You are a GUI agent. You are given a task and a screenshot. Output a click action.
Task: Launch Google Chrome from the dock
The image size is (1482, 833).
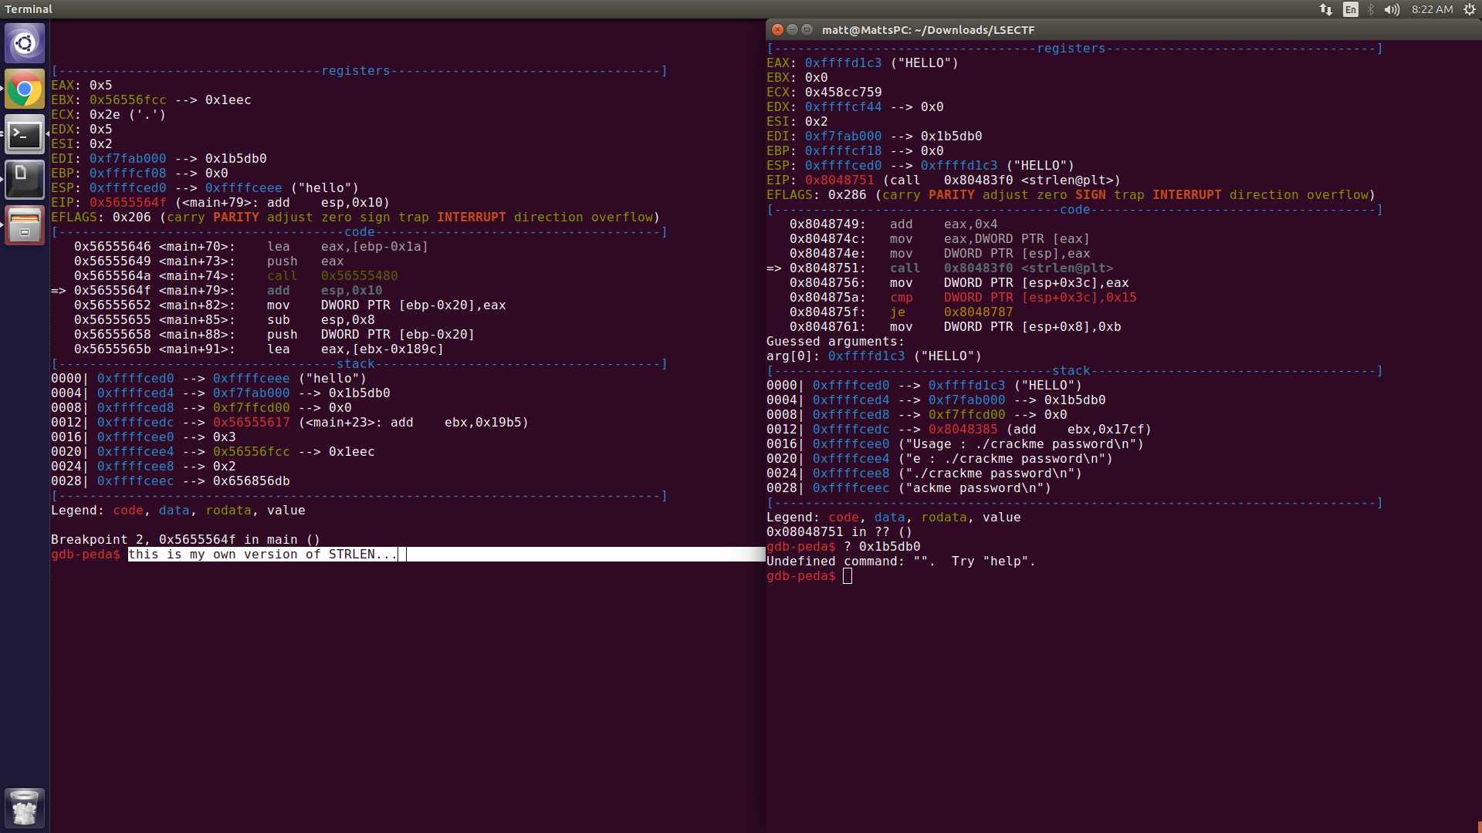click(25, 89)
